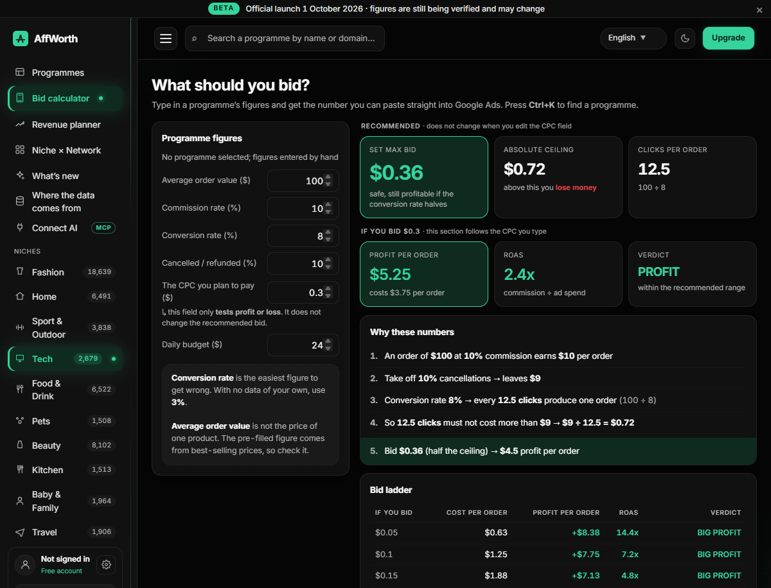Click the Beauty niche icon

tap(20, 445)
